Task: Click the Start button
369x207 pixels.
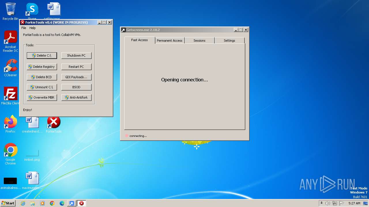Action: pos(8,203)
